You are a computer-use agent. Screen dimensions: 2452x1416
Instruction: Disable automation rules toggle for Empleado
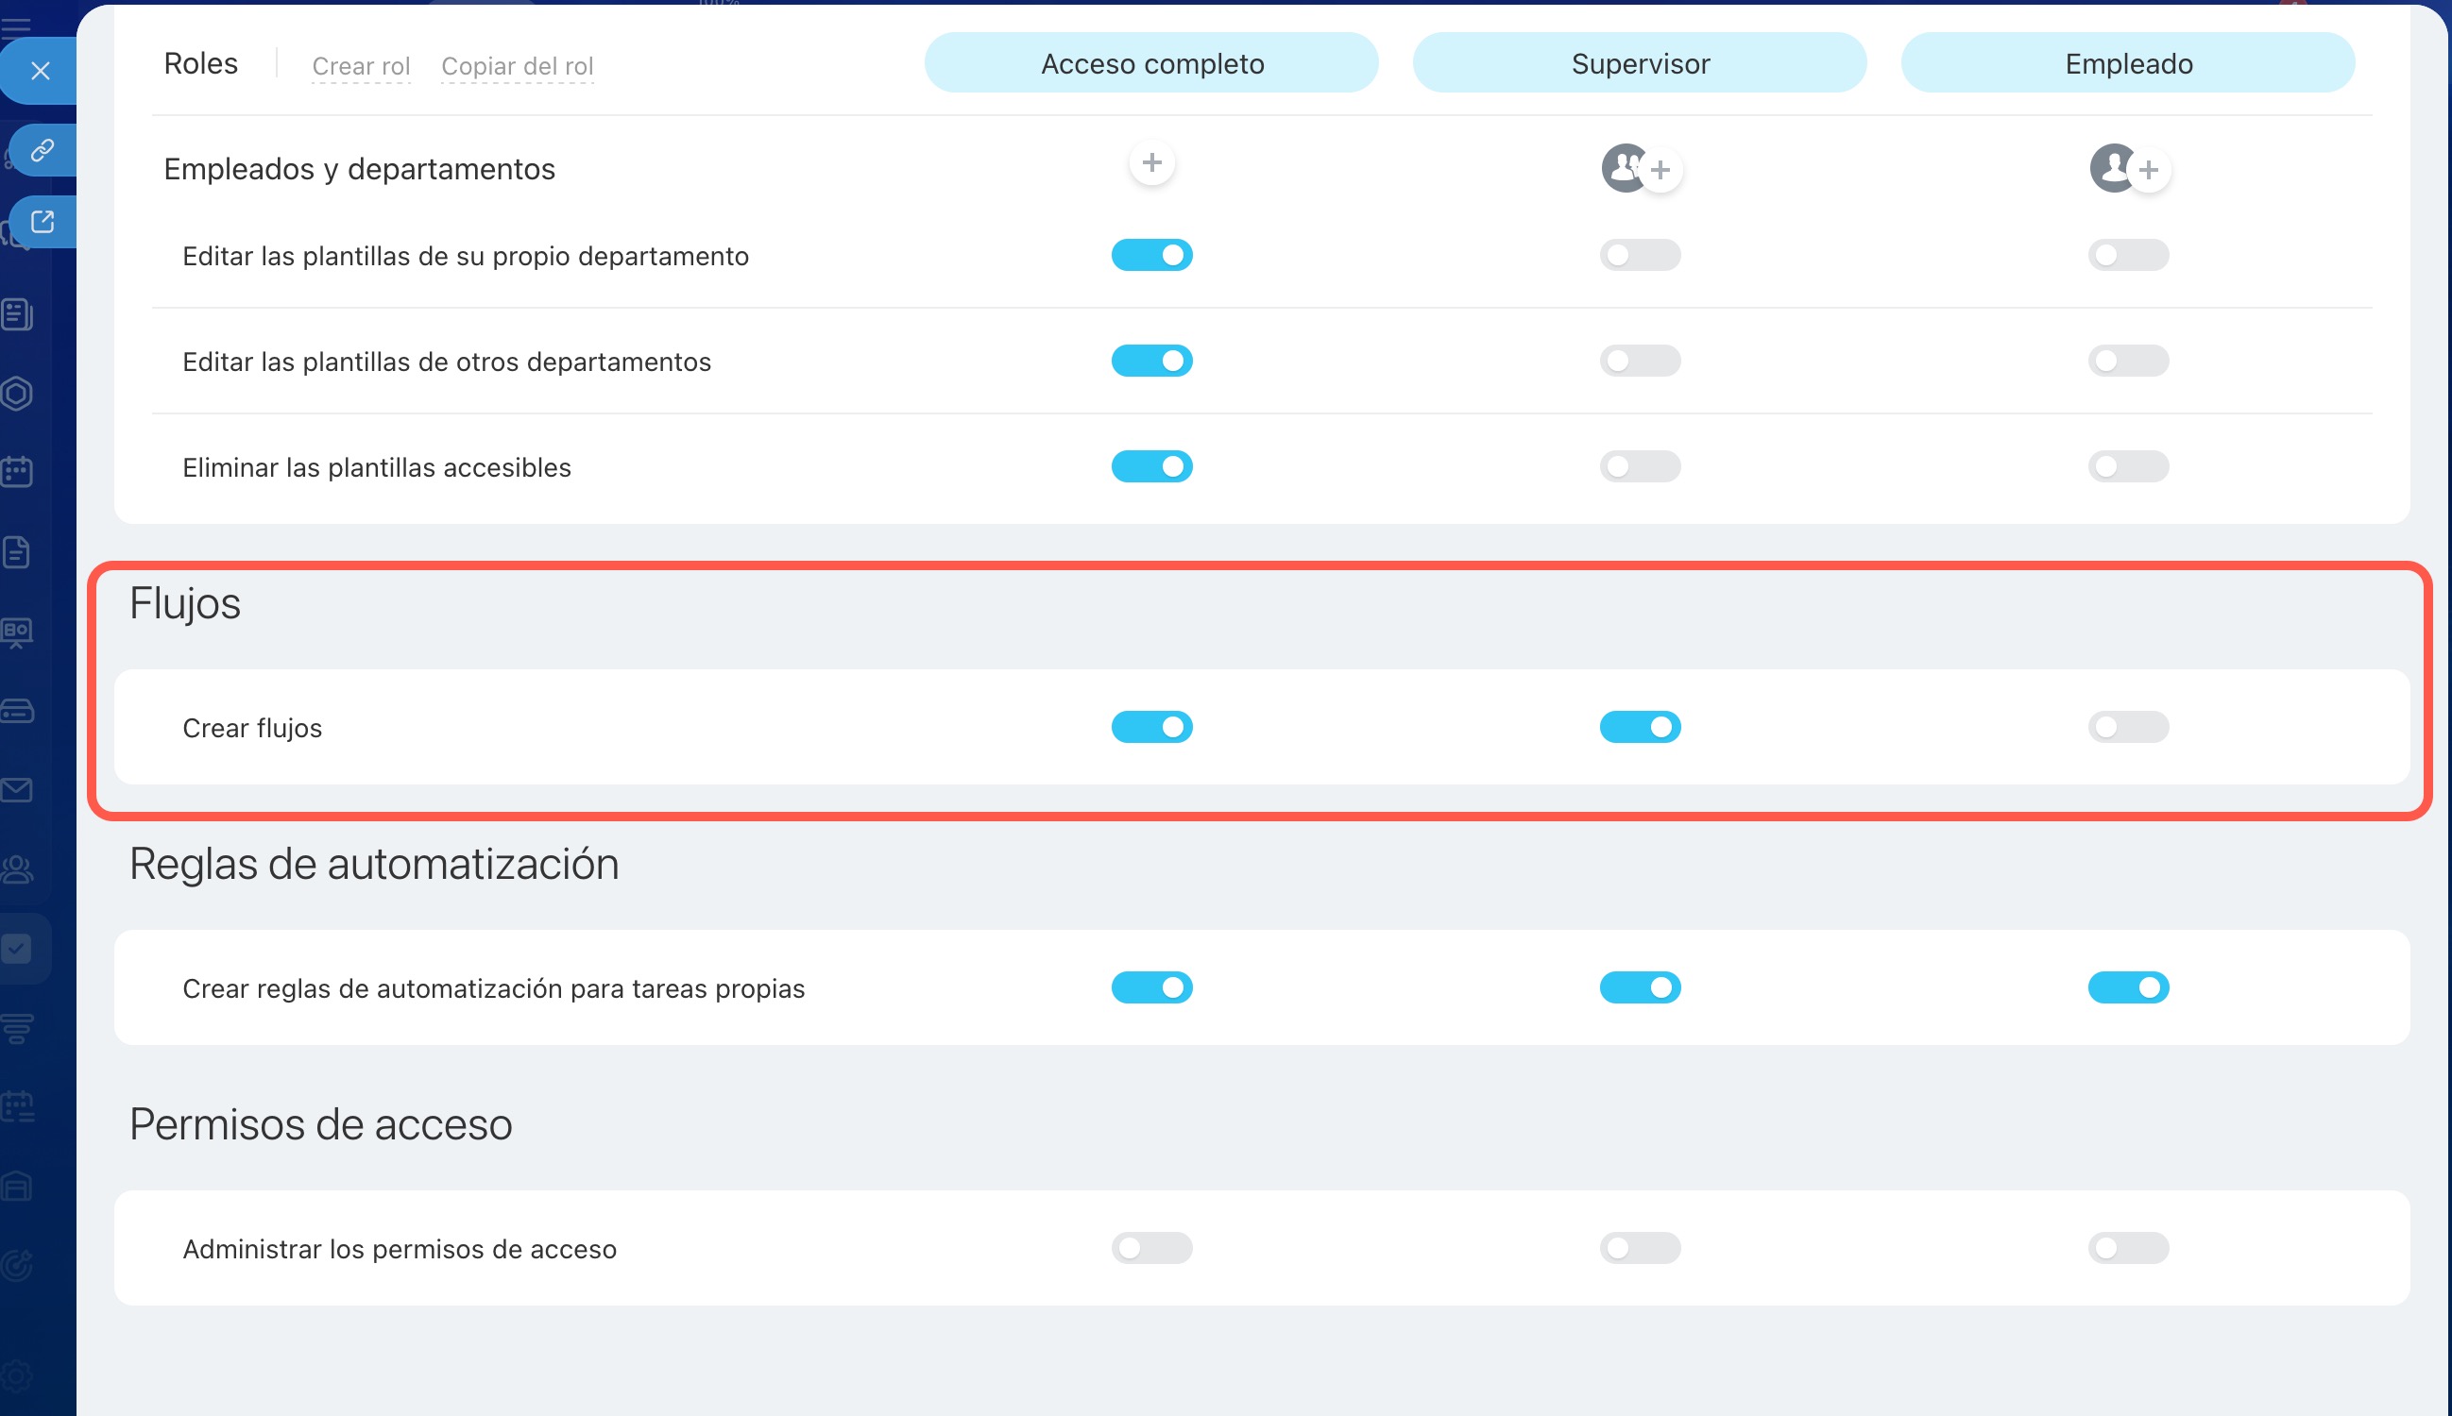click(x=2127, y=987)
